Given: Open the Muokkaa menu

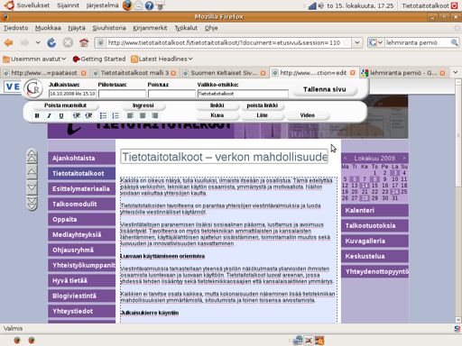Looking at the screenshot, I should [48, 28].
